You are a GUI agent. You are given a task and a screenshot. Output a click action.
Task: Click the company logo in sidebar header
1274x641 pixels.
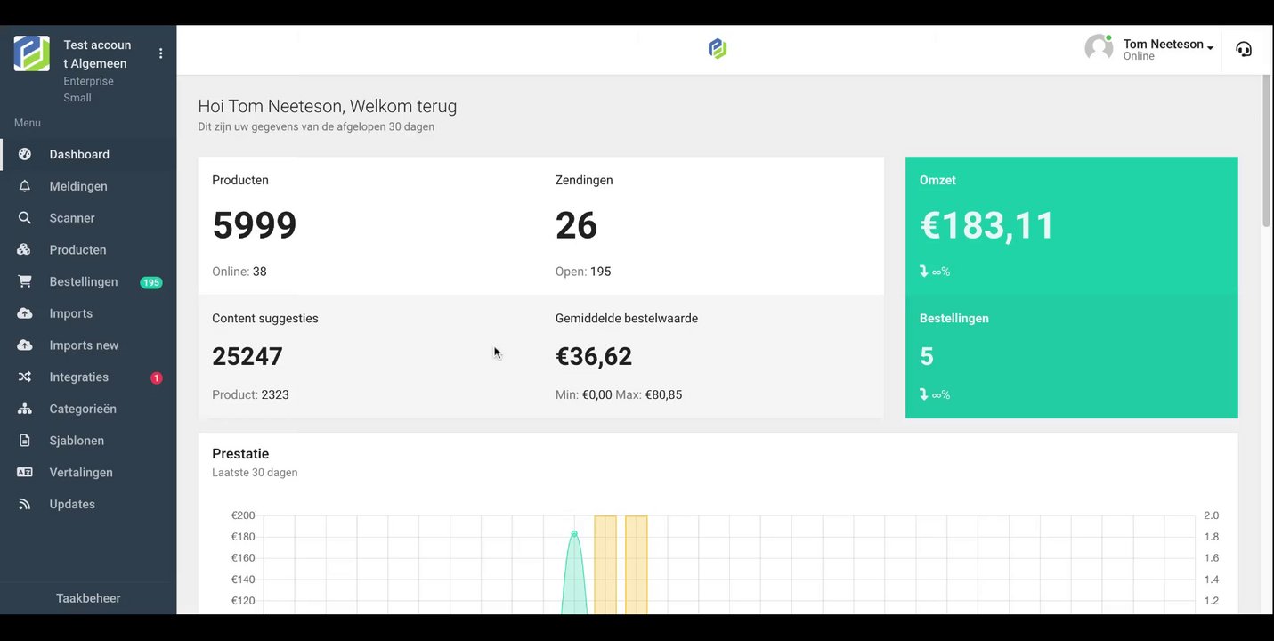(31, 53)
